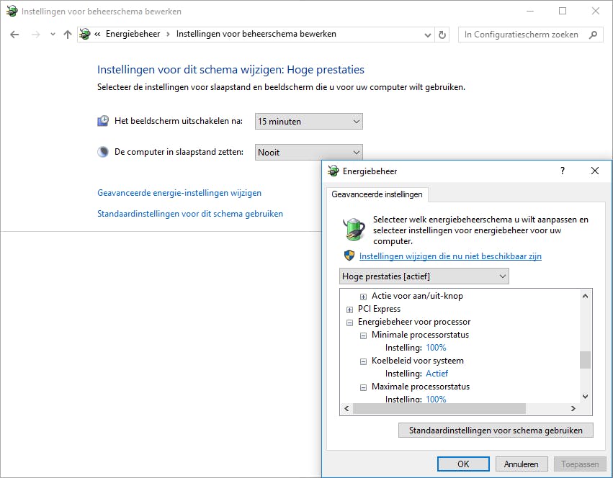Image resolution: width=613 pixels, height=478 pixels.
Task: Click the Energiebeheer breadcrumb
Action: [133, 34]
